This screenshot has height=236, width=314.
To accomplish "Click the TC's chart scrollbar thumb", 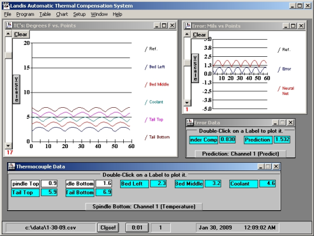I will [8, 56].
